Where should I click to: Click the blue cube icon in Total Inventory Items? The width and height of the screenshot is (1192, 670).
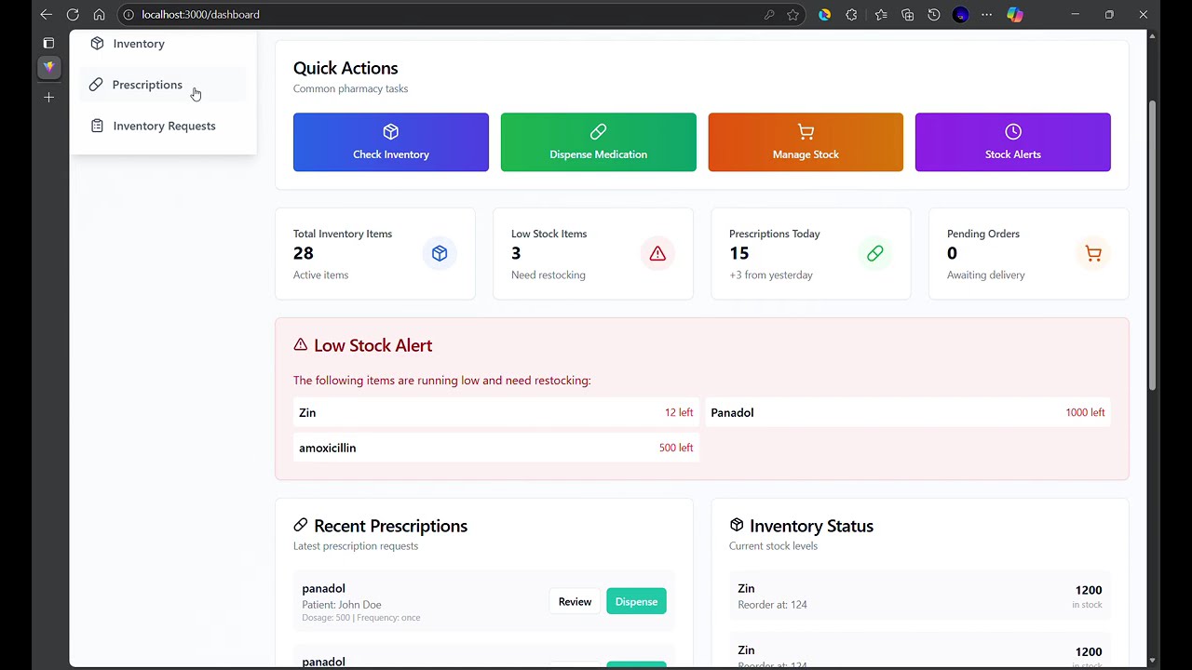[440, 253]
